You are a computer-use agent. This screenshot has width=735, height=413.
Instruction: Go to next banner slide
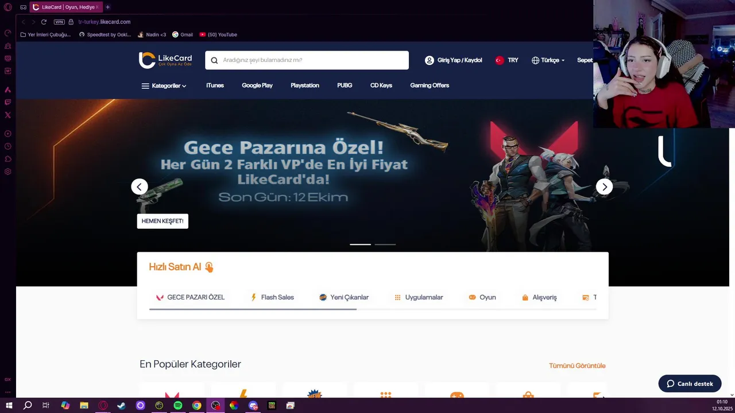click(604, 187)
